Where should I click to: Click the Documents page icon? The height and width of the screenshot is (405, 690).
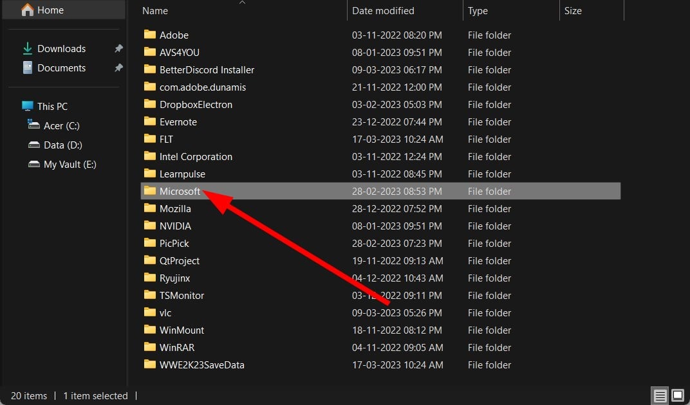tap(27, 67)
